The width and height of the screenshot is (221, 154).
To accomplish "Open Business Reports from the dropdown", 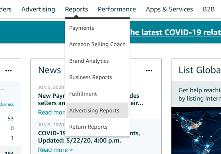I will [97, 77].
